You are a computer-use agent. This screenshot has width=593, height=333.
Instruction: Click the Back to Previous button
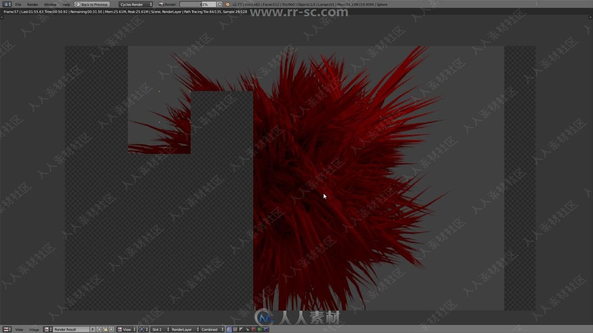tap(92, 5)
